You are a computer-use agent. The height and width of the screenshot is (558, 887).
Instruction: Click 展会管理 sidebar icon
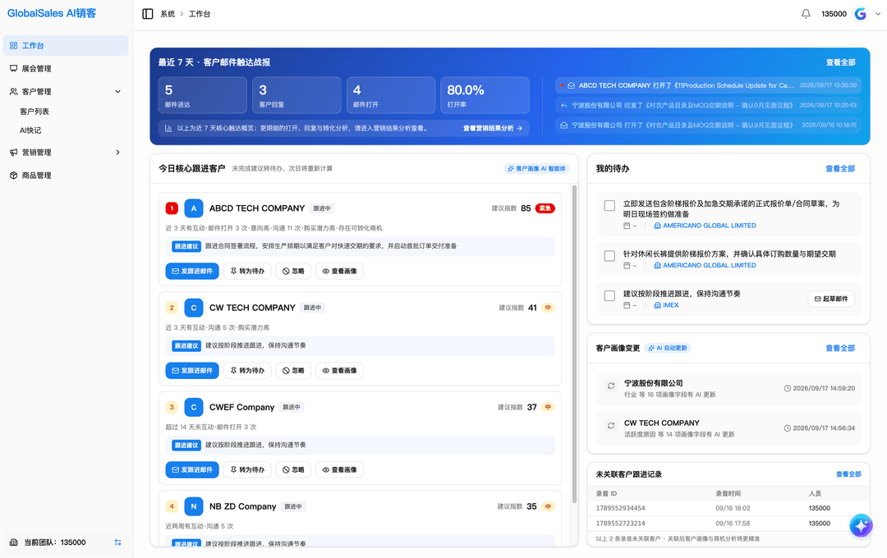(14, 68)
